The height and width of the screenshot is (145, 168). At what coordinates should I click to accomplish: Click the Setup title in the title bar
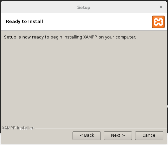click(x=84, y=8)
